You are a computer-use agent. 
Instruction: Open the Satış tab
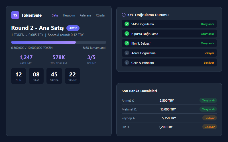(55, 15)
